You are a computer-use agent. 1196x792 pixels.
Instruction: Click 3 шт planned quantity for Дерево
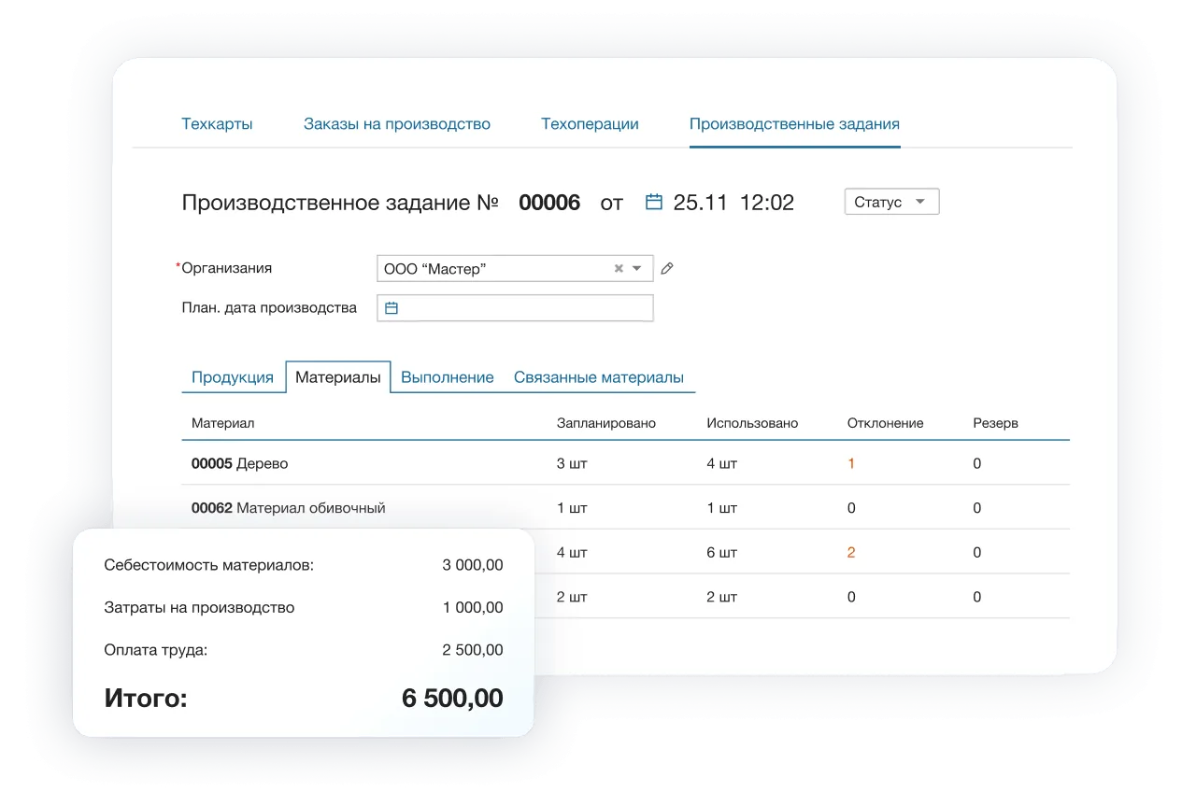[572, 463]
